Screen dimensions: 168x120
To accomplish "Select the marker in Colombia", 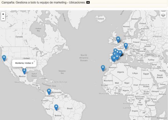I will click(x=49, y=92).
